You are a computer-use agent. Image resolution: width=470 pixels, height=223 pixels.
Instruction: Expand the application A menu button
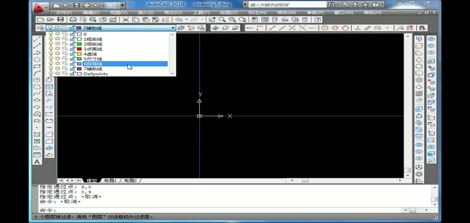(40, 7)
